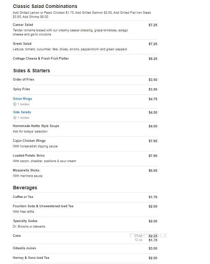Select the Greek Salad item name

pyautogui.click(x=22, y=44)
